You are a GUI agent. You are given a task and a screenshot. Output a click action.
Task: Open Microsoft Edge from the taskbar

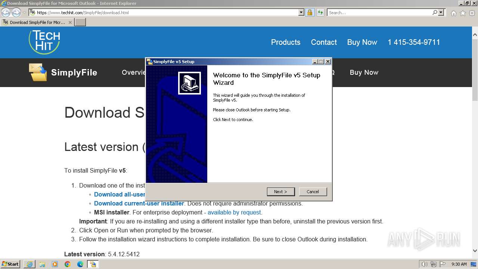[x=80, y=264]
